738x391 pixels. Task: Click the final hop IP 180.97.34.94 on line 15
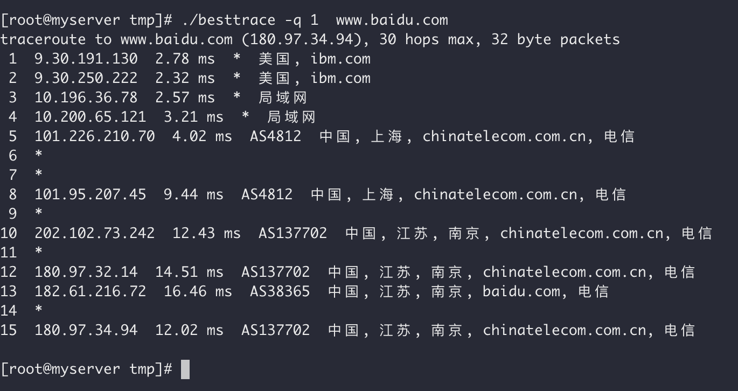86,330
